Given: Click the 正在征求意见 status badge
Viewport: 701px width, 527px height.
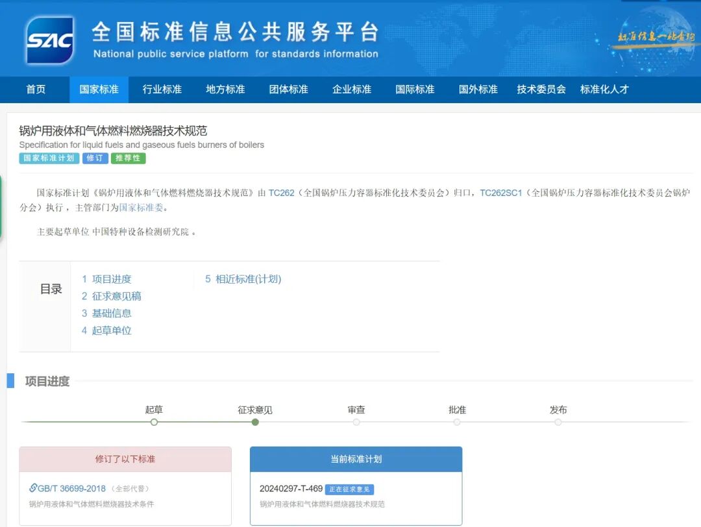Looking at the screenshot, I should (x=349, y=489).
